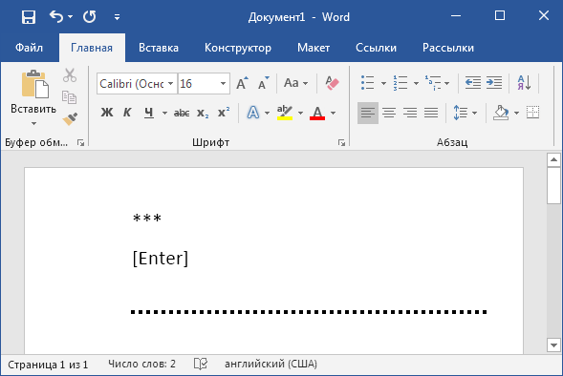Expand text effects dropdown arrow
Image resolution: width=563 pixels, height=376 pixels.
[x=267, y=113]
